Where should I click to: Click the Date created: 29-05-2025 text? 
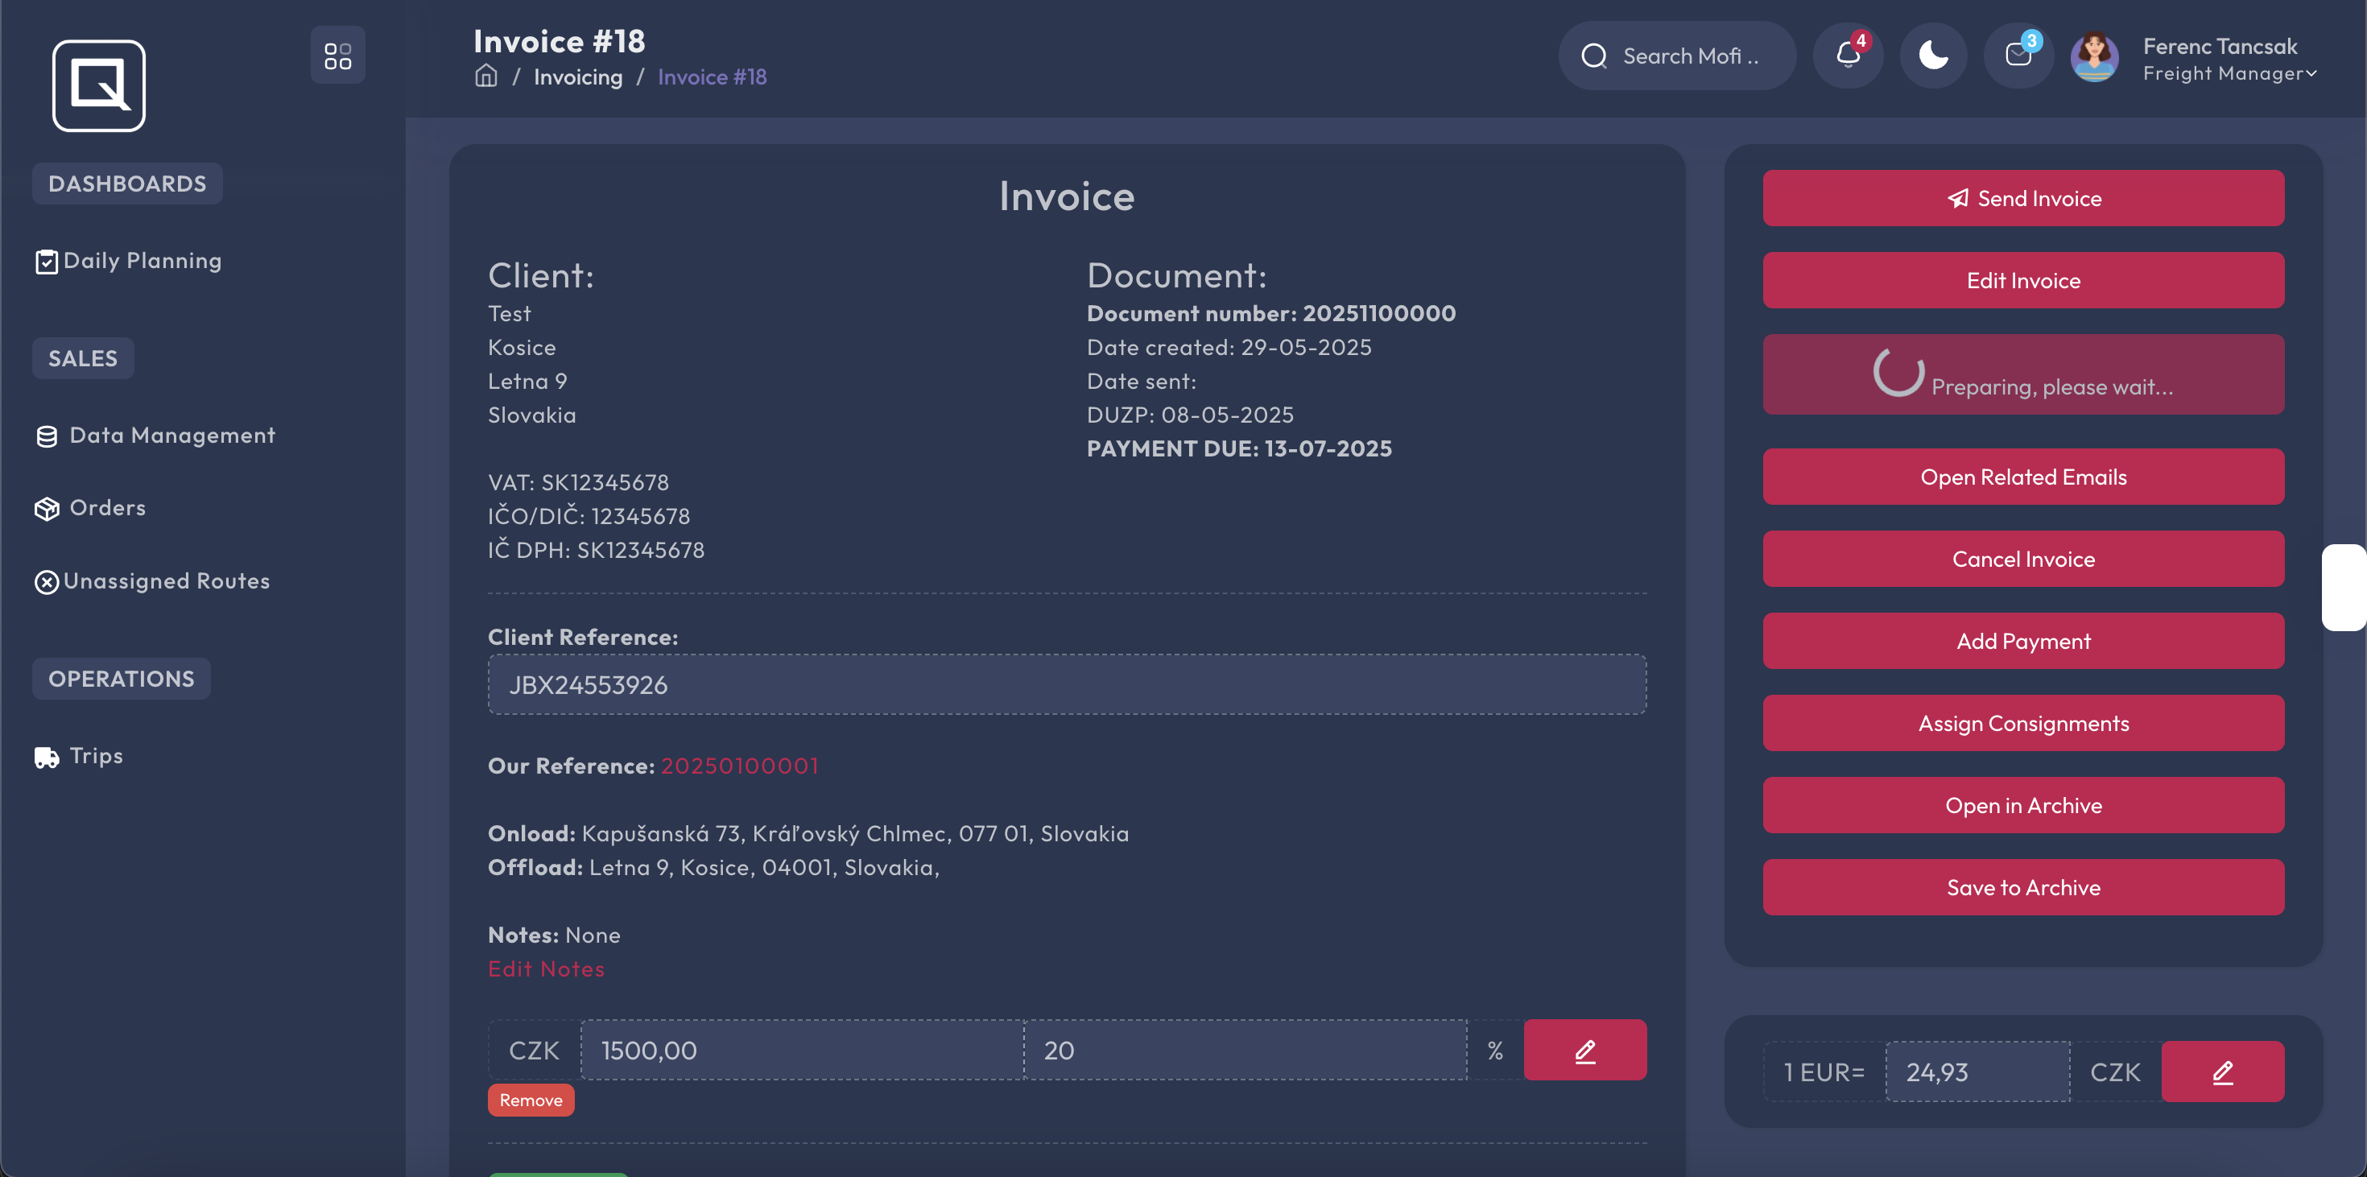(x=1229, y=347)
